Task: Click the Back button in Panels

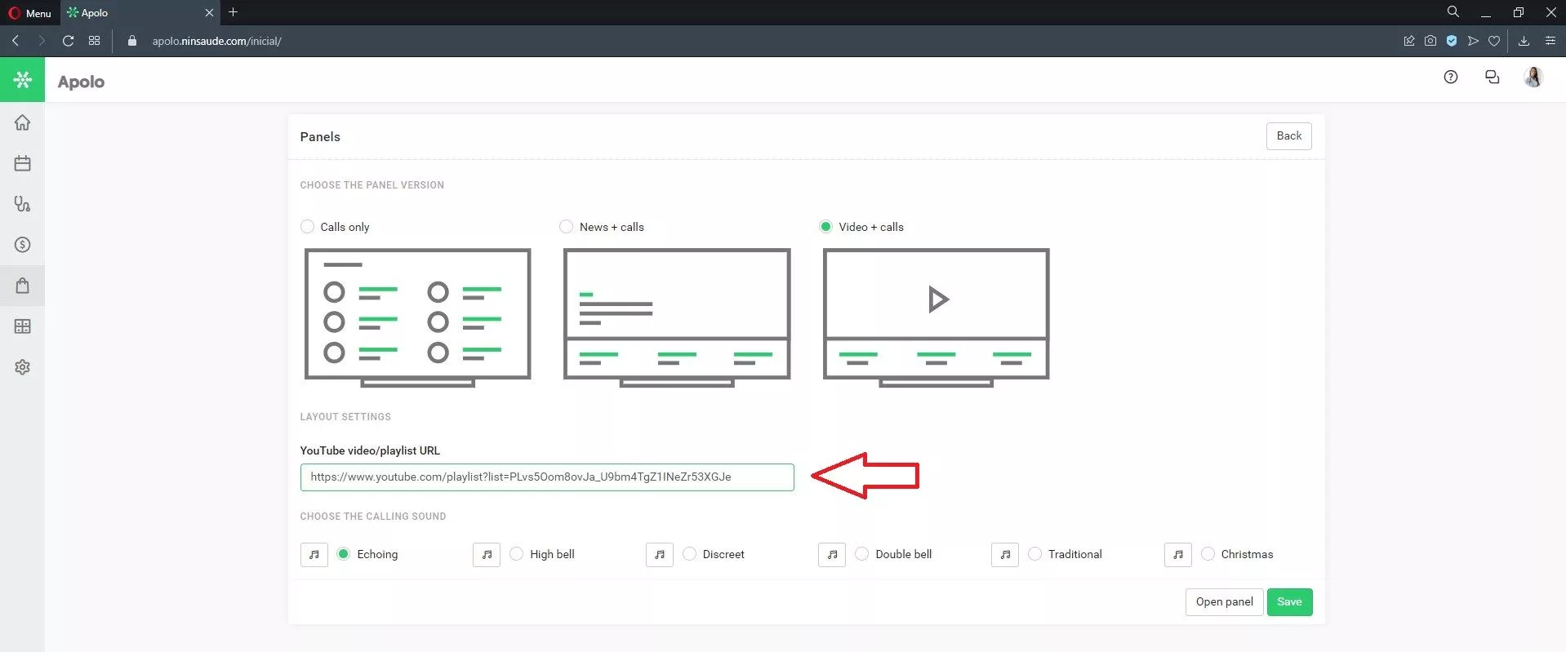Action: pos(1289,136)
